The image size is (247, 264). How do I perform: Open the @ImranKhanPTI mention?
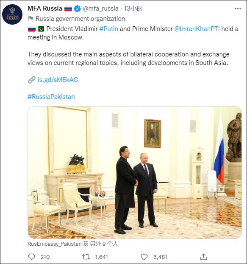[x=197, y=29]
